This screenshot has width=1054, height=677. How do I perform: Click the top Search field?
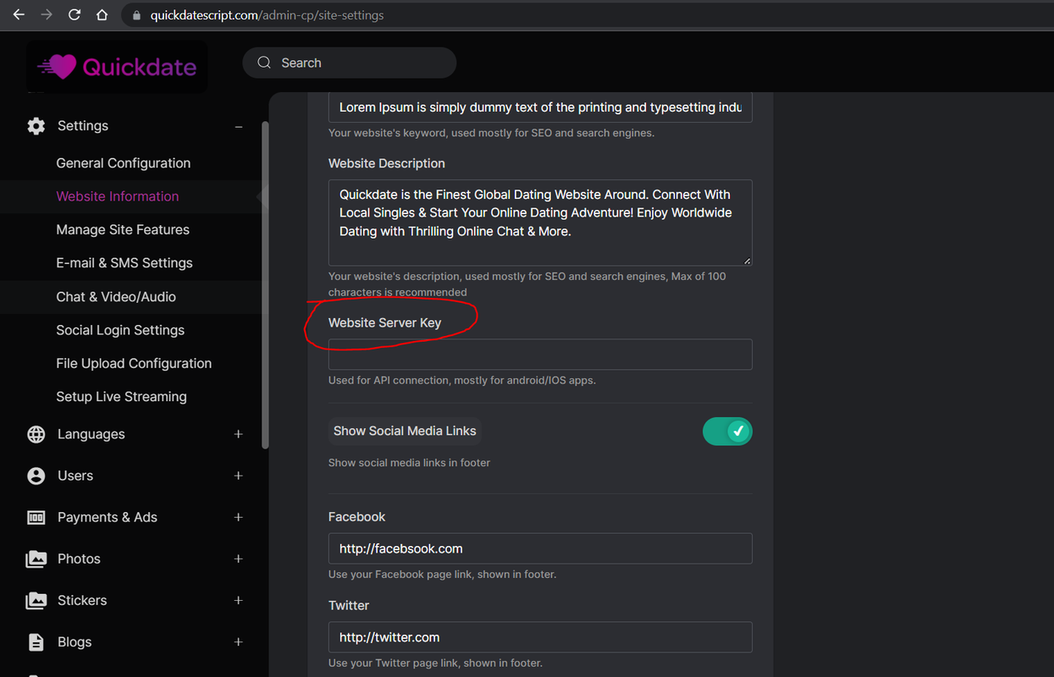point(350,63)
